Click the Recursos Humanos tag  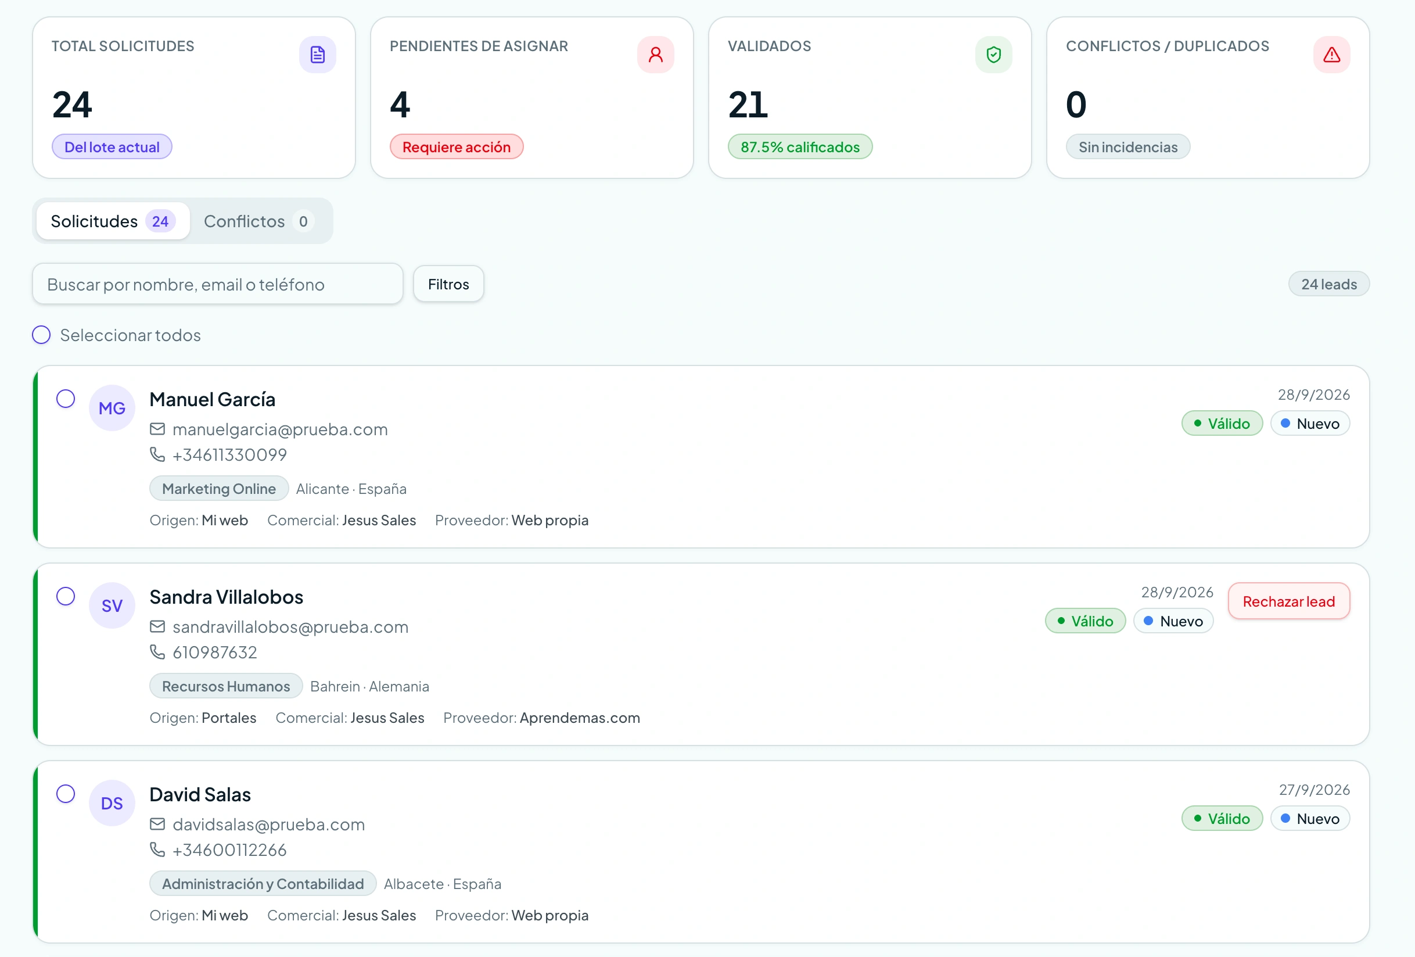226,686
